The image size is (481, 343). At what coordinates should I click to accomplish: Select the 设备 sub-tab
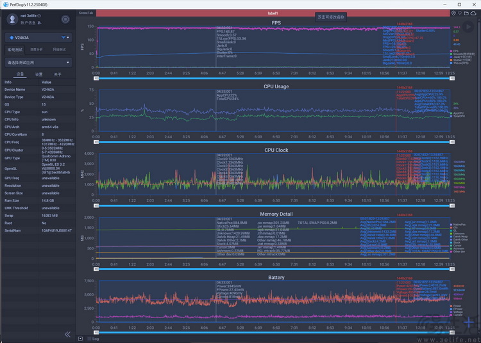click(20, 74)
